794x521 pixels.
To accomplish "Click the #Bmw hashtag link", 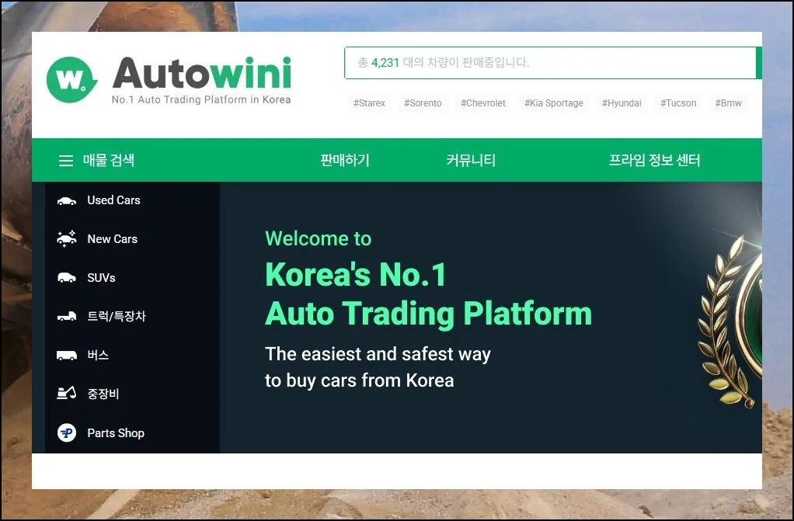I will click(729, 102).
